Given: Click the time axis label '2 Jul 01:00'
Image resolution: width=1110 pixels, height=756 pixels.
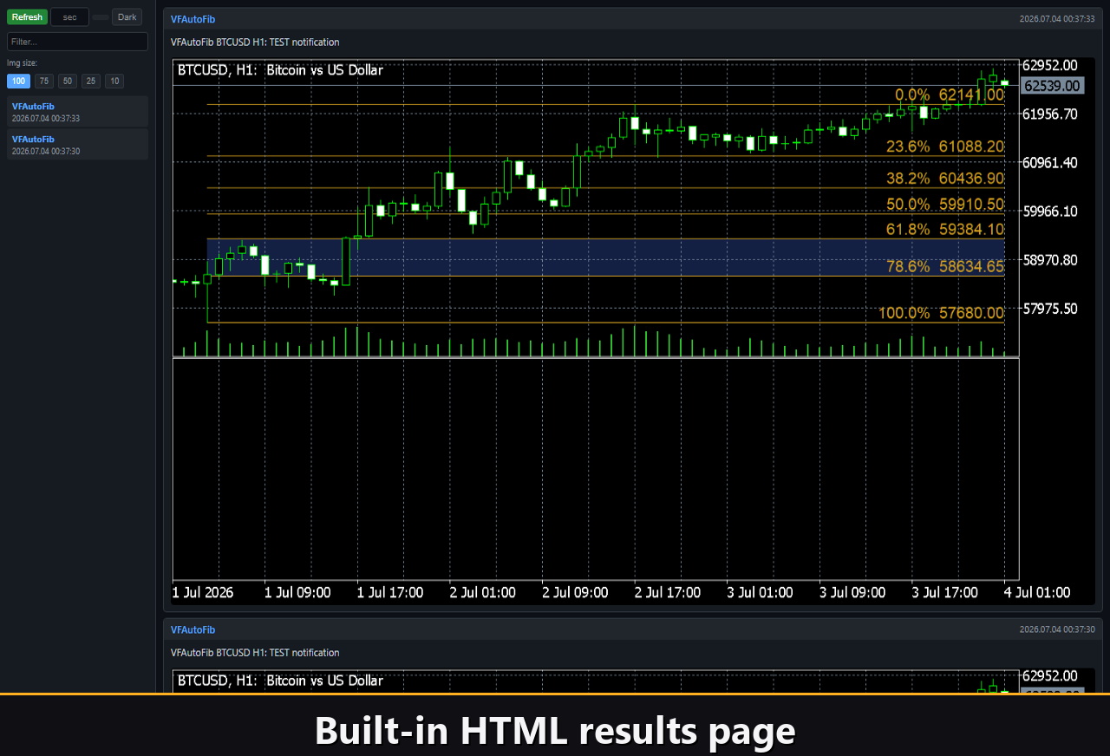Looking at the screenshot, I should pos(482,593).
